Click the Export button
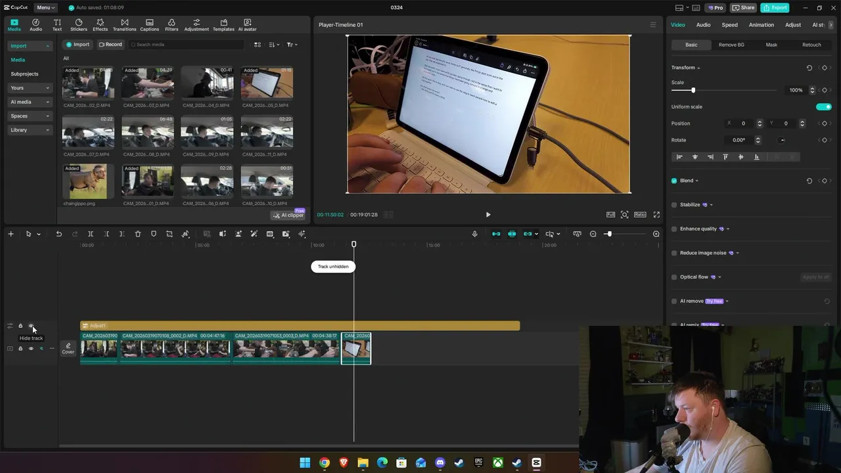 pos(775,8)
